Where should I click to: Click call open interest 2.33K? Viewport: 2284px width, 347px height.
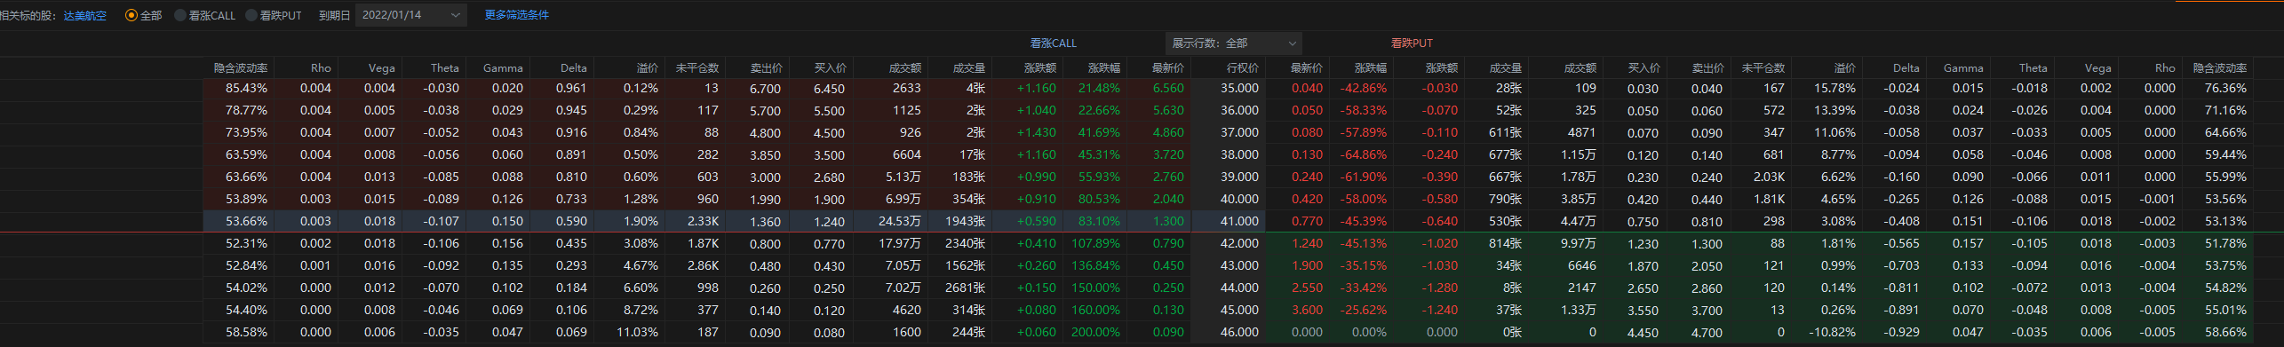(703, 221)
